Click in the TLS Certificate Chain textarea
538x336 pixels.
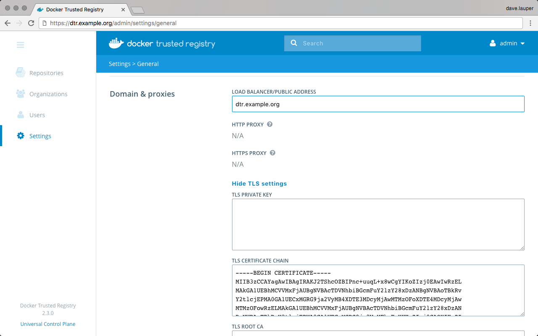tap(378, 290)
